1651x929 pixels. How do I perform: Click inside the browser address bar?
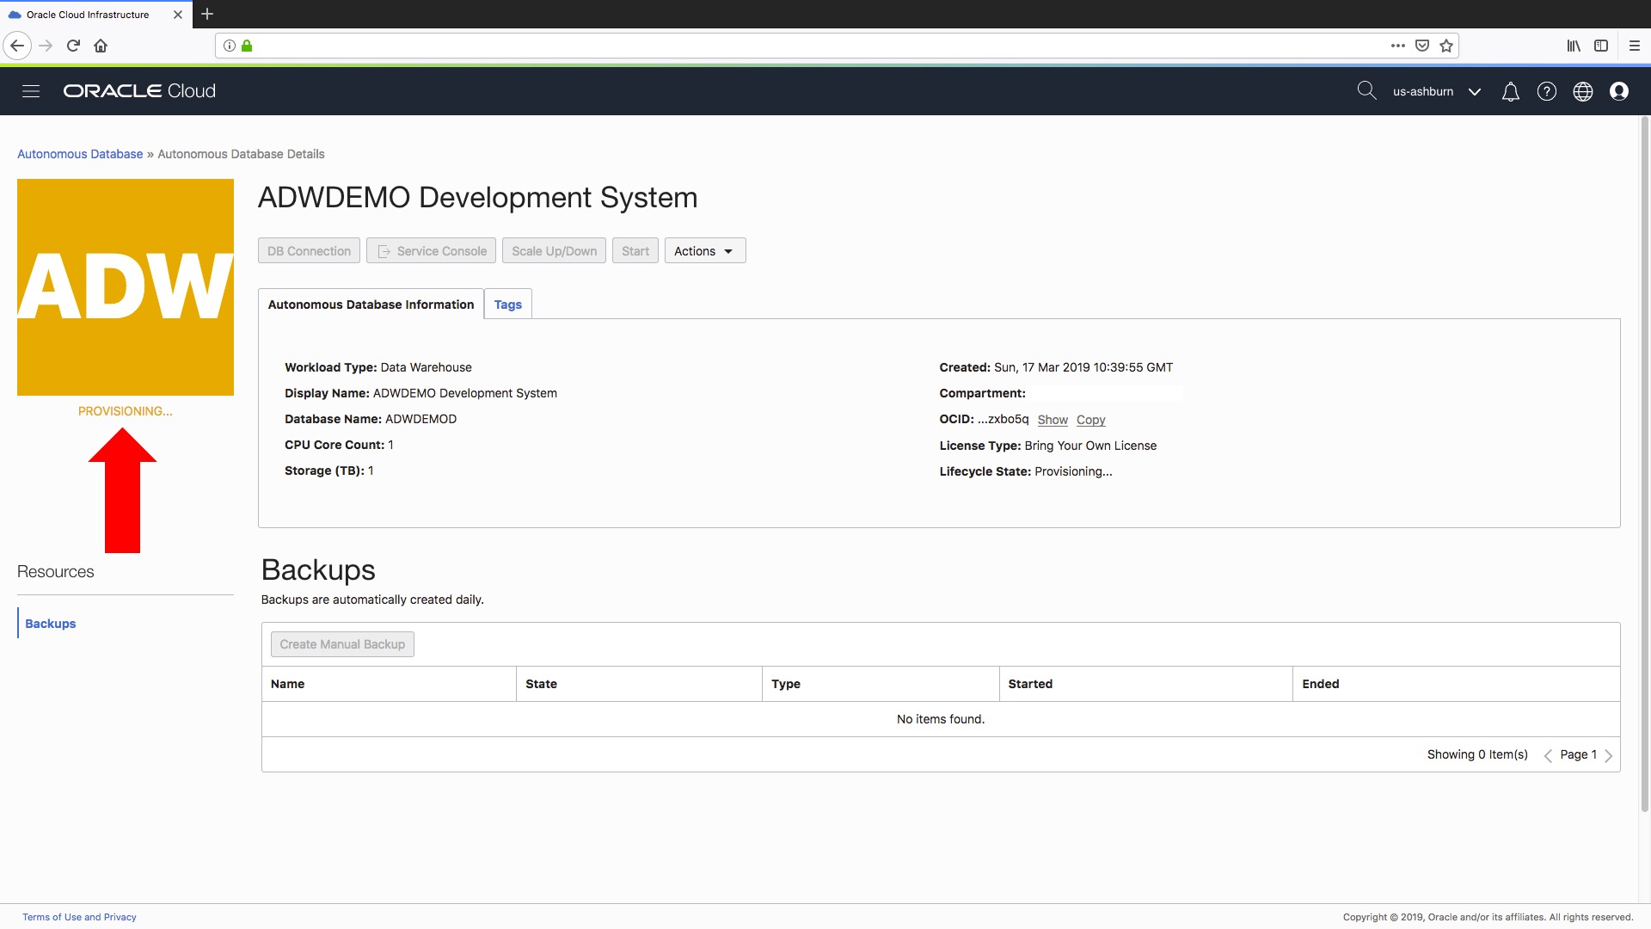point(774,46)
